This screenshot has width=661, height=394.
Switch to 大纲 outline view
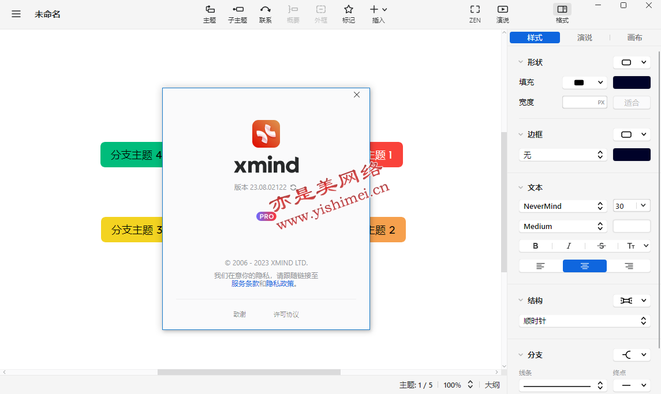click(492, 385)
